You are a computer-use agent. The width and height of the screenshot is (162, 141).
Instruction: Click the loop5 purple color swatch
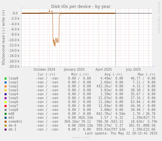(6, 98)
